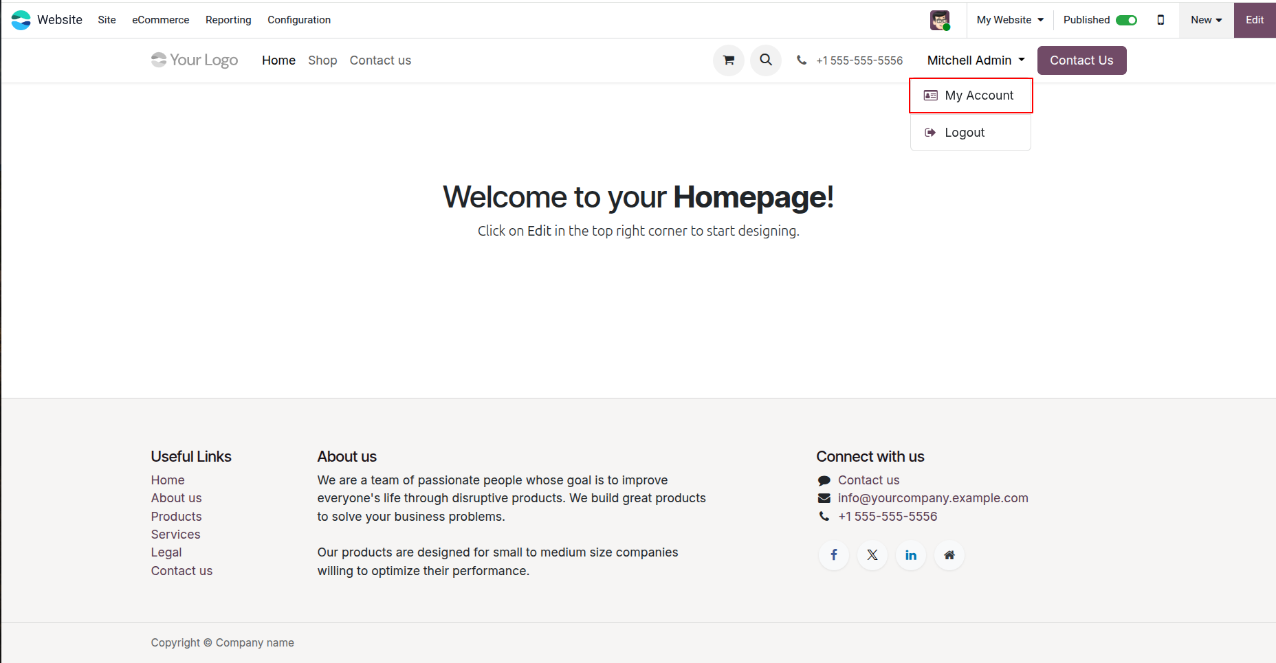Open the Facebook social icon
The height and width of the screenshot is (663, 1276).
pyautogui.click(x=834, y=555)
